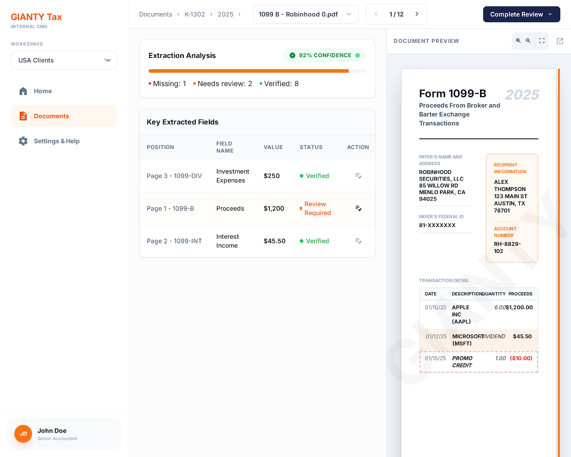Screen dimensions: 571x457
Task: Navigate to Home in the sidebar
Action: point(42,91)
